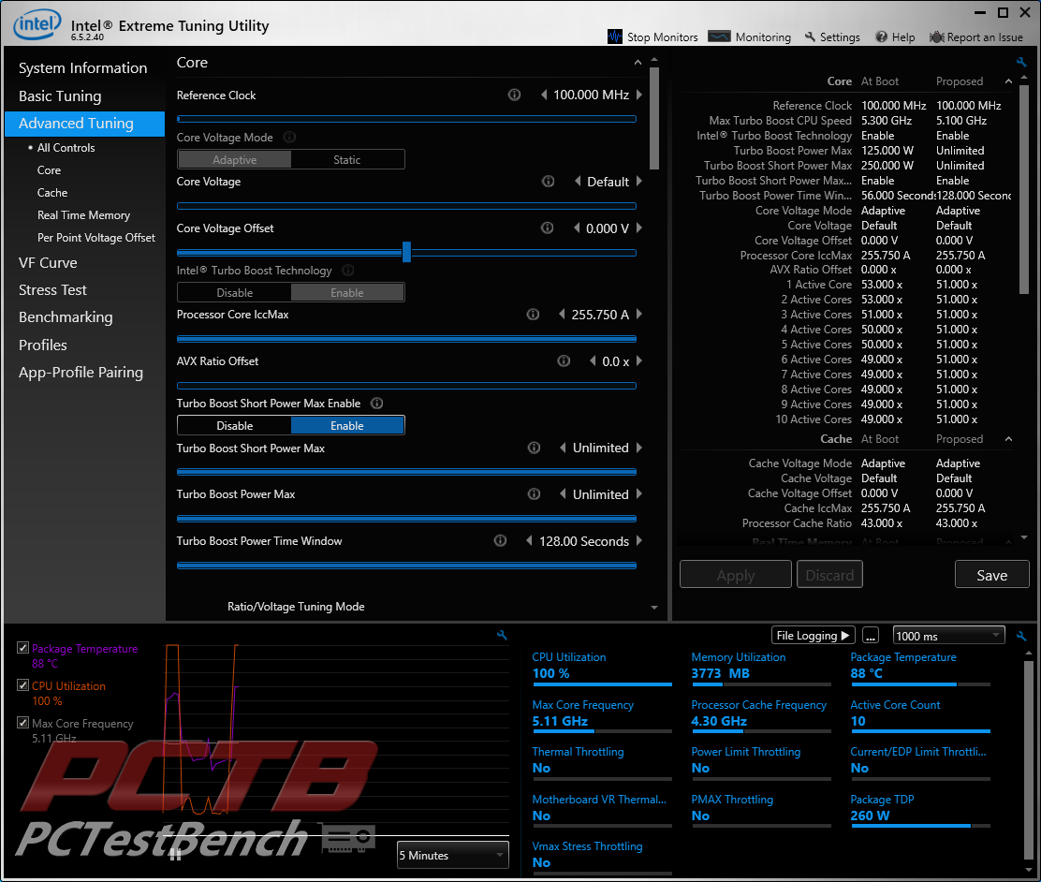
Task: Select Per Point Voltage Offset sub-item
Action: (96, 238)
